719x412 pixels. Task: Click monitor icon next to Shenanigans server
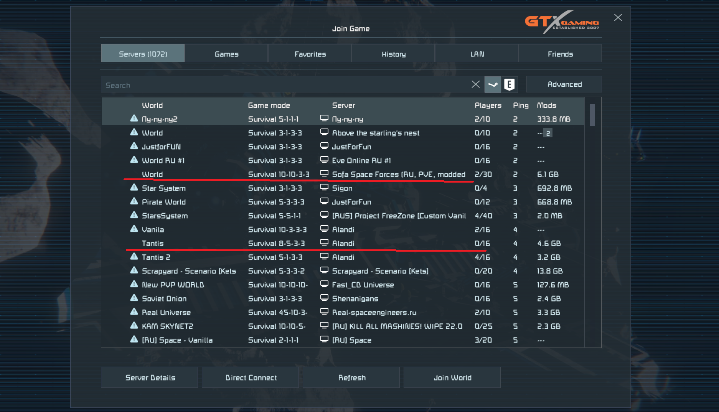pyautogui.click(x=324, y=298)
